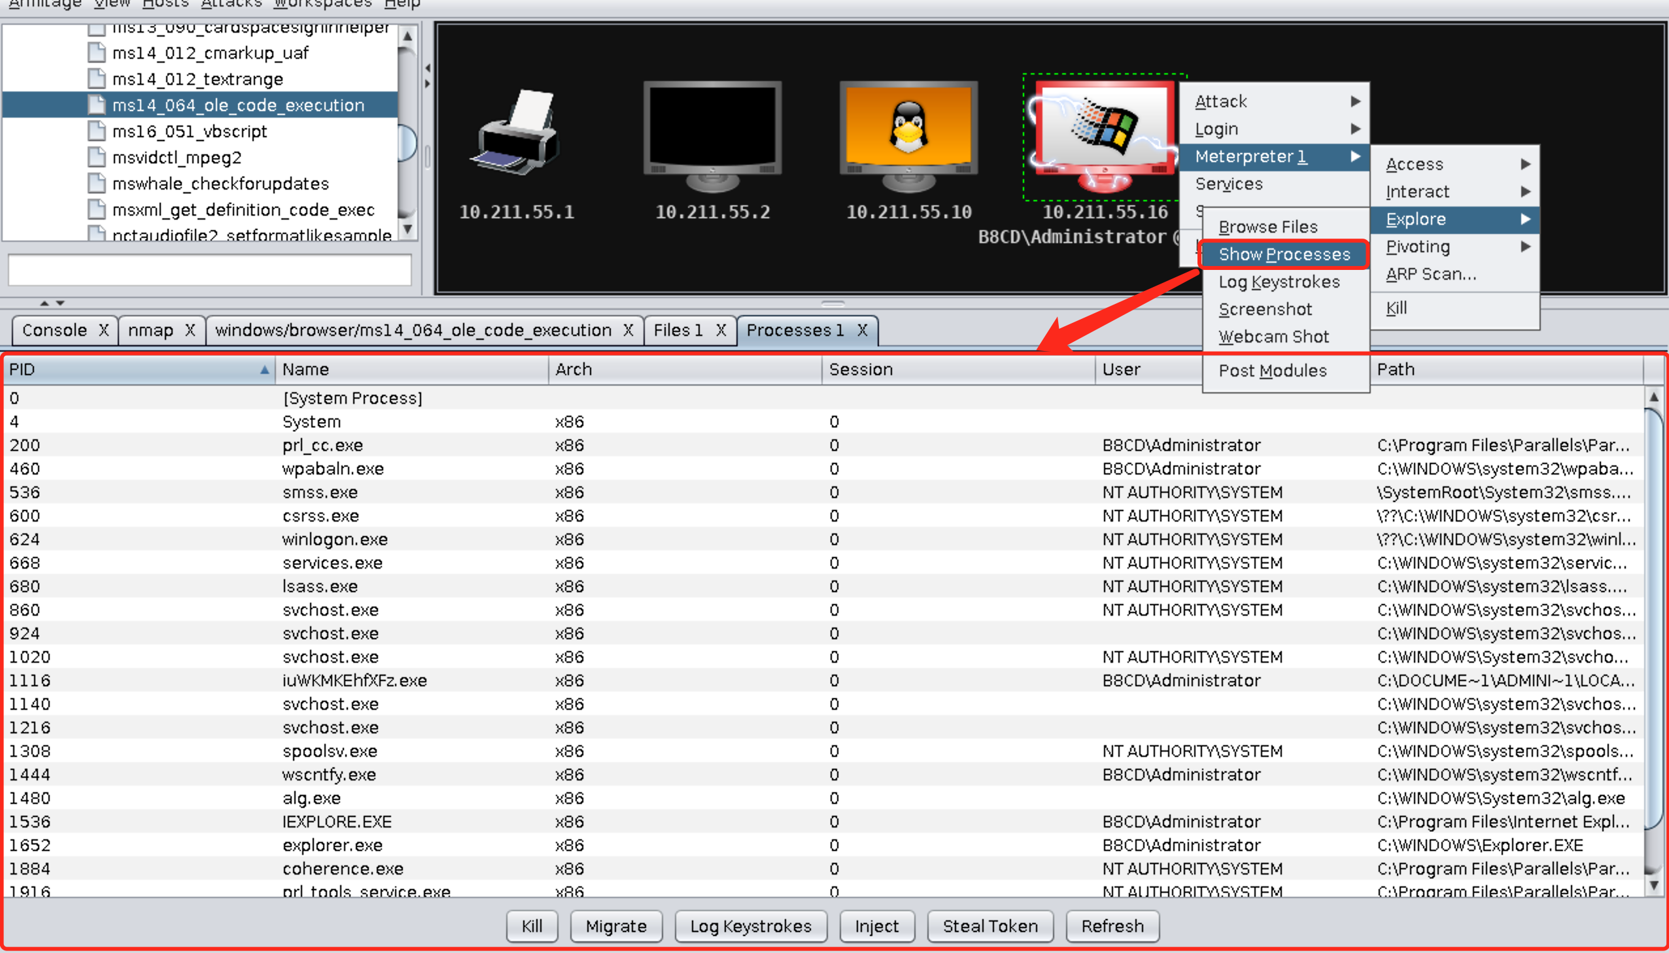Toggle PID column sort arrow
1669x953 pixels.
click(x=264, y=370)
